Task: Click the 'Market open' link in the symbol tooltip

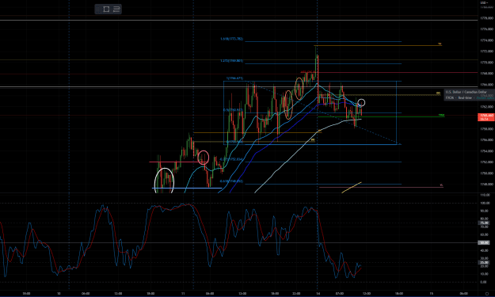Action: click(x=485, y=98)
